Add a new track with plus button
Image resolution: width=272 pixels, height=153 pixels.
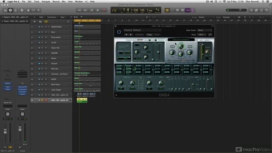[x=34, y=22]
